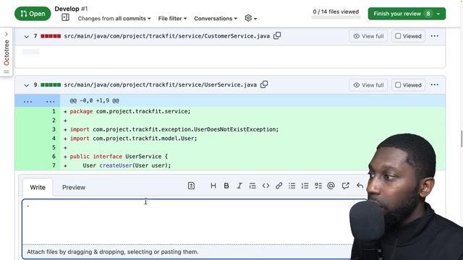463x260 pixels.
Task: Click line 7 createUser code line
Action: 127,165
